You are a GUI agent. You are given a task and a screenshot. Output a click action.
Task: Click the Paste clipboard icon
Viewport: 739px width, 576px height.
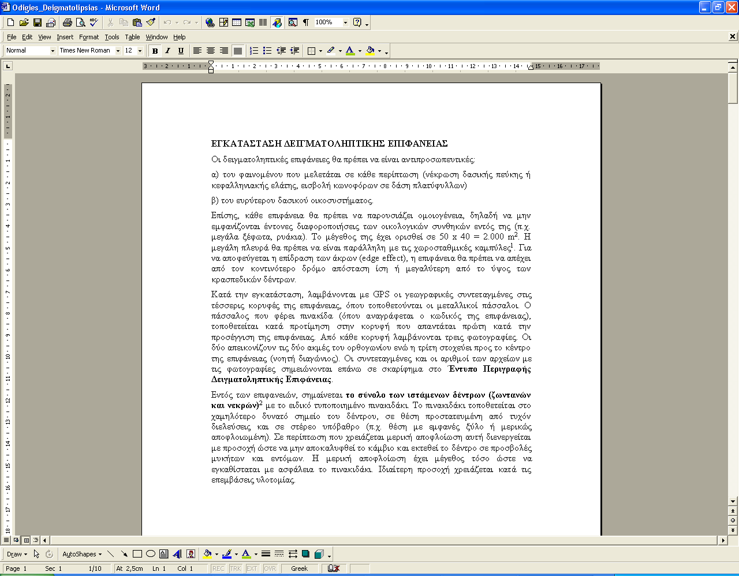137,23
